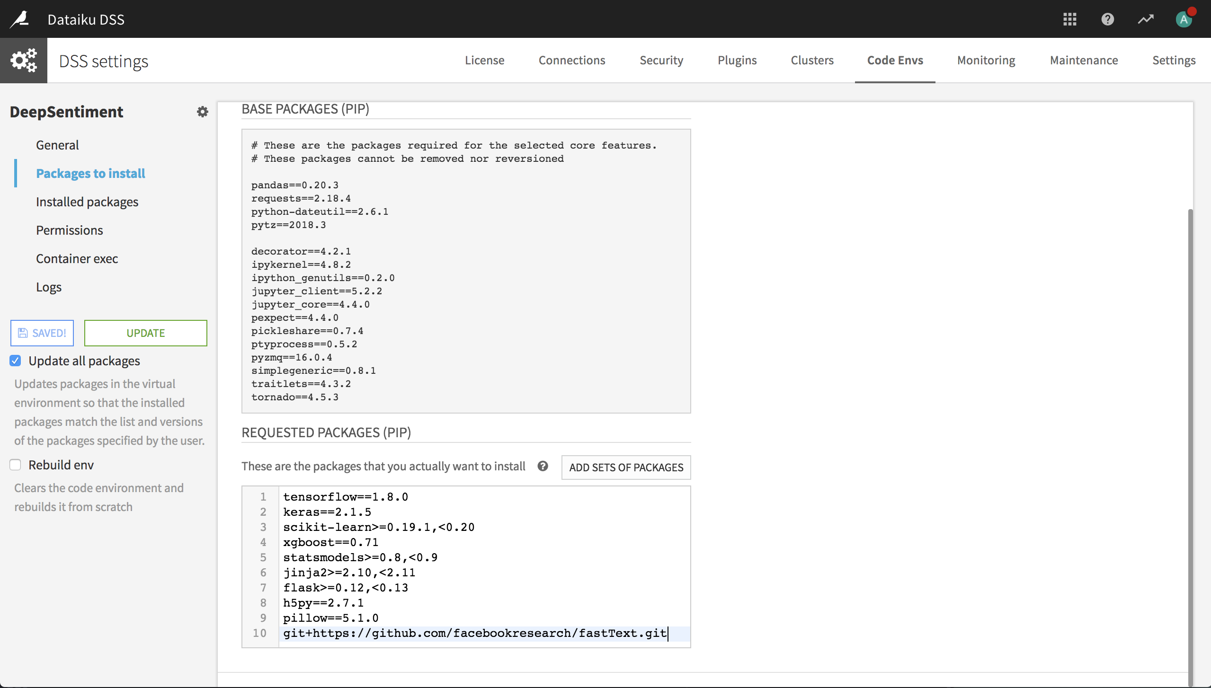
Task: Click pandas==0.20.3 in base packages
Action: tap(295, 185)
